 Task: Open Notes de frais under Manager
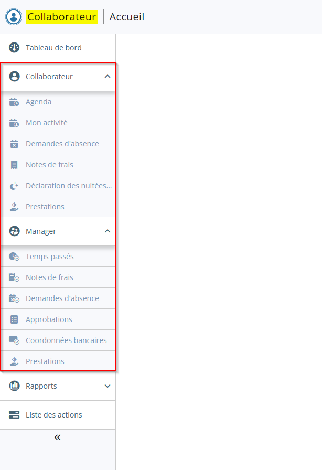click(58, 277)
